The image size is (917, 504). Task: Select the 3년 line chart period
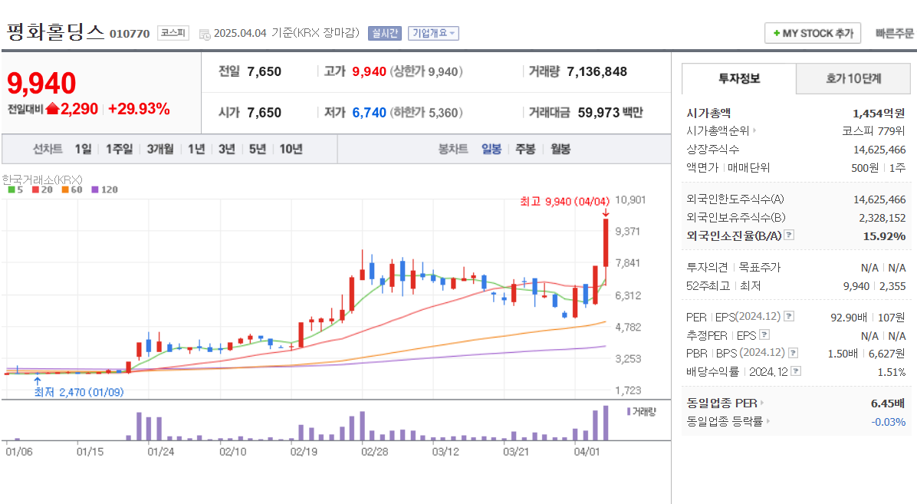click(227, 150)
